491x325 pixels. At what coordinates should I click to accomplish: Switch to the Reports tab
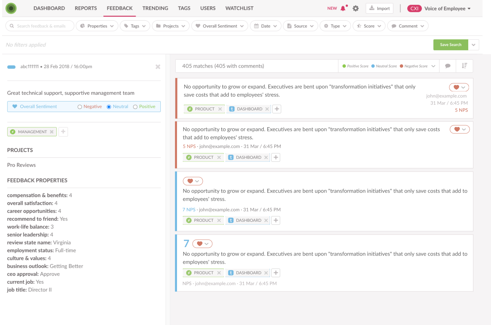pyautogui.click(x=86, y=8)
